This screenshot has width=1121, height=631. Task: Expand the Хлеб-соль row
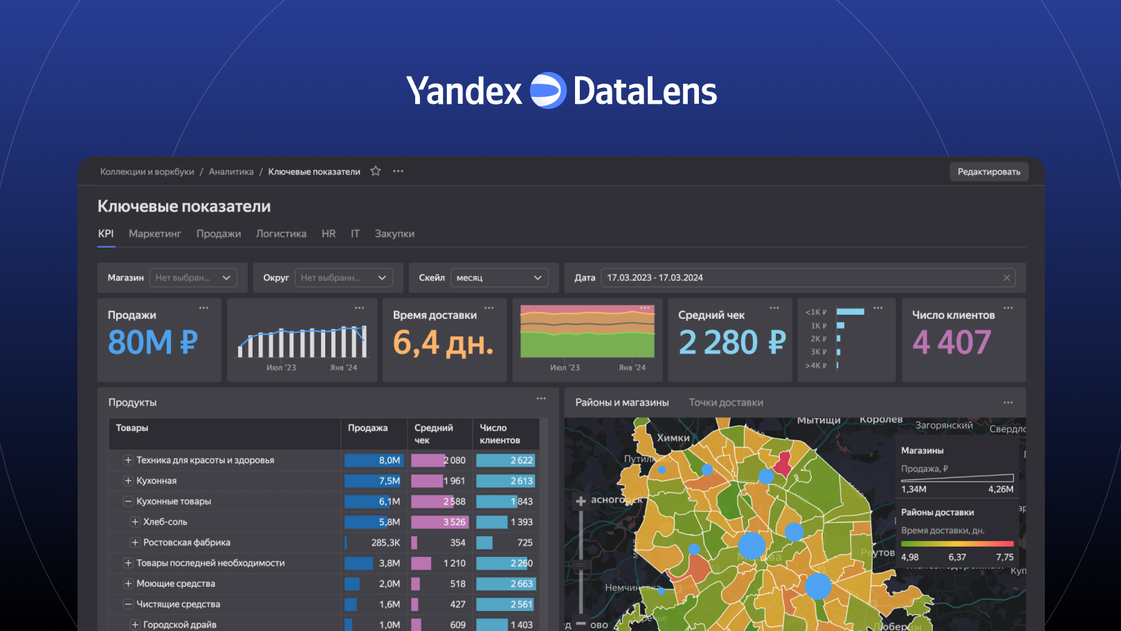point(136,522)
